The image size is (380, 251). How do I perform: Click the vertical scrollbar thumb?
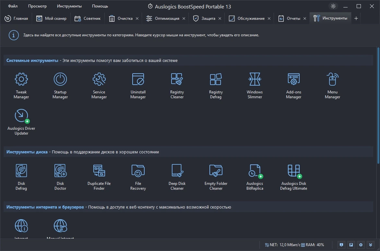click(x=378, y=106)
